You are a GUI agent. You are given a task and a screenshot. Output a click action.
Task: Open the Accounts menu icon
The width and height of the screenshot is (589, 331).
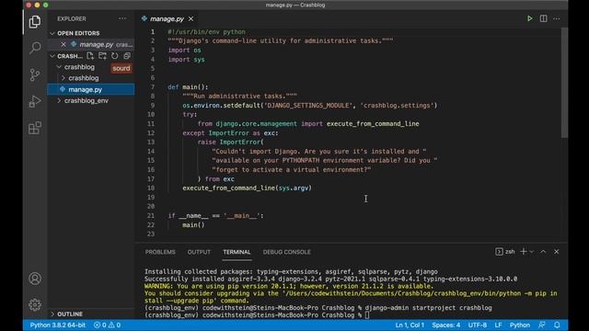(35, 279)
